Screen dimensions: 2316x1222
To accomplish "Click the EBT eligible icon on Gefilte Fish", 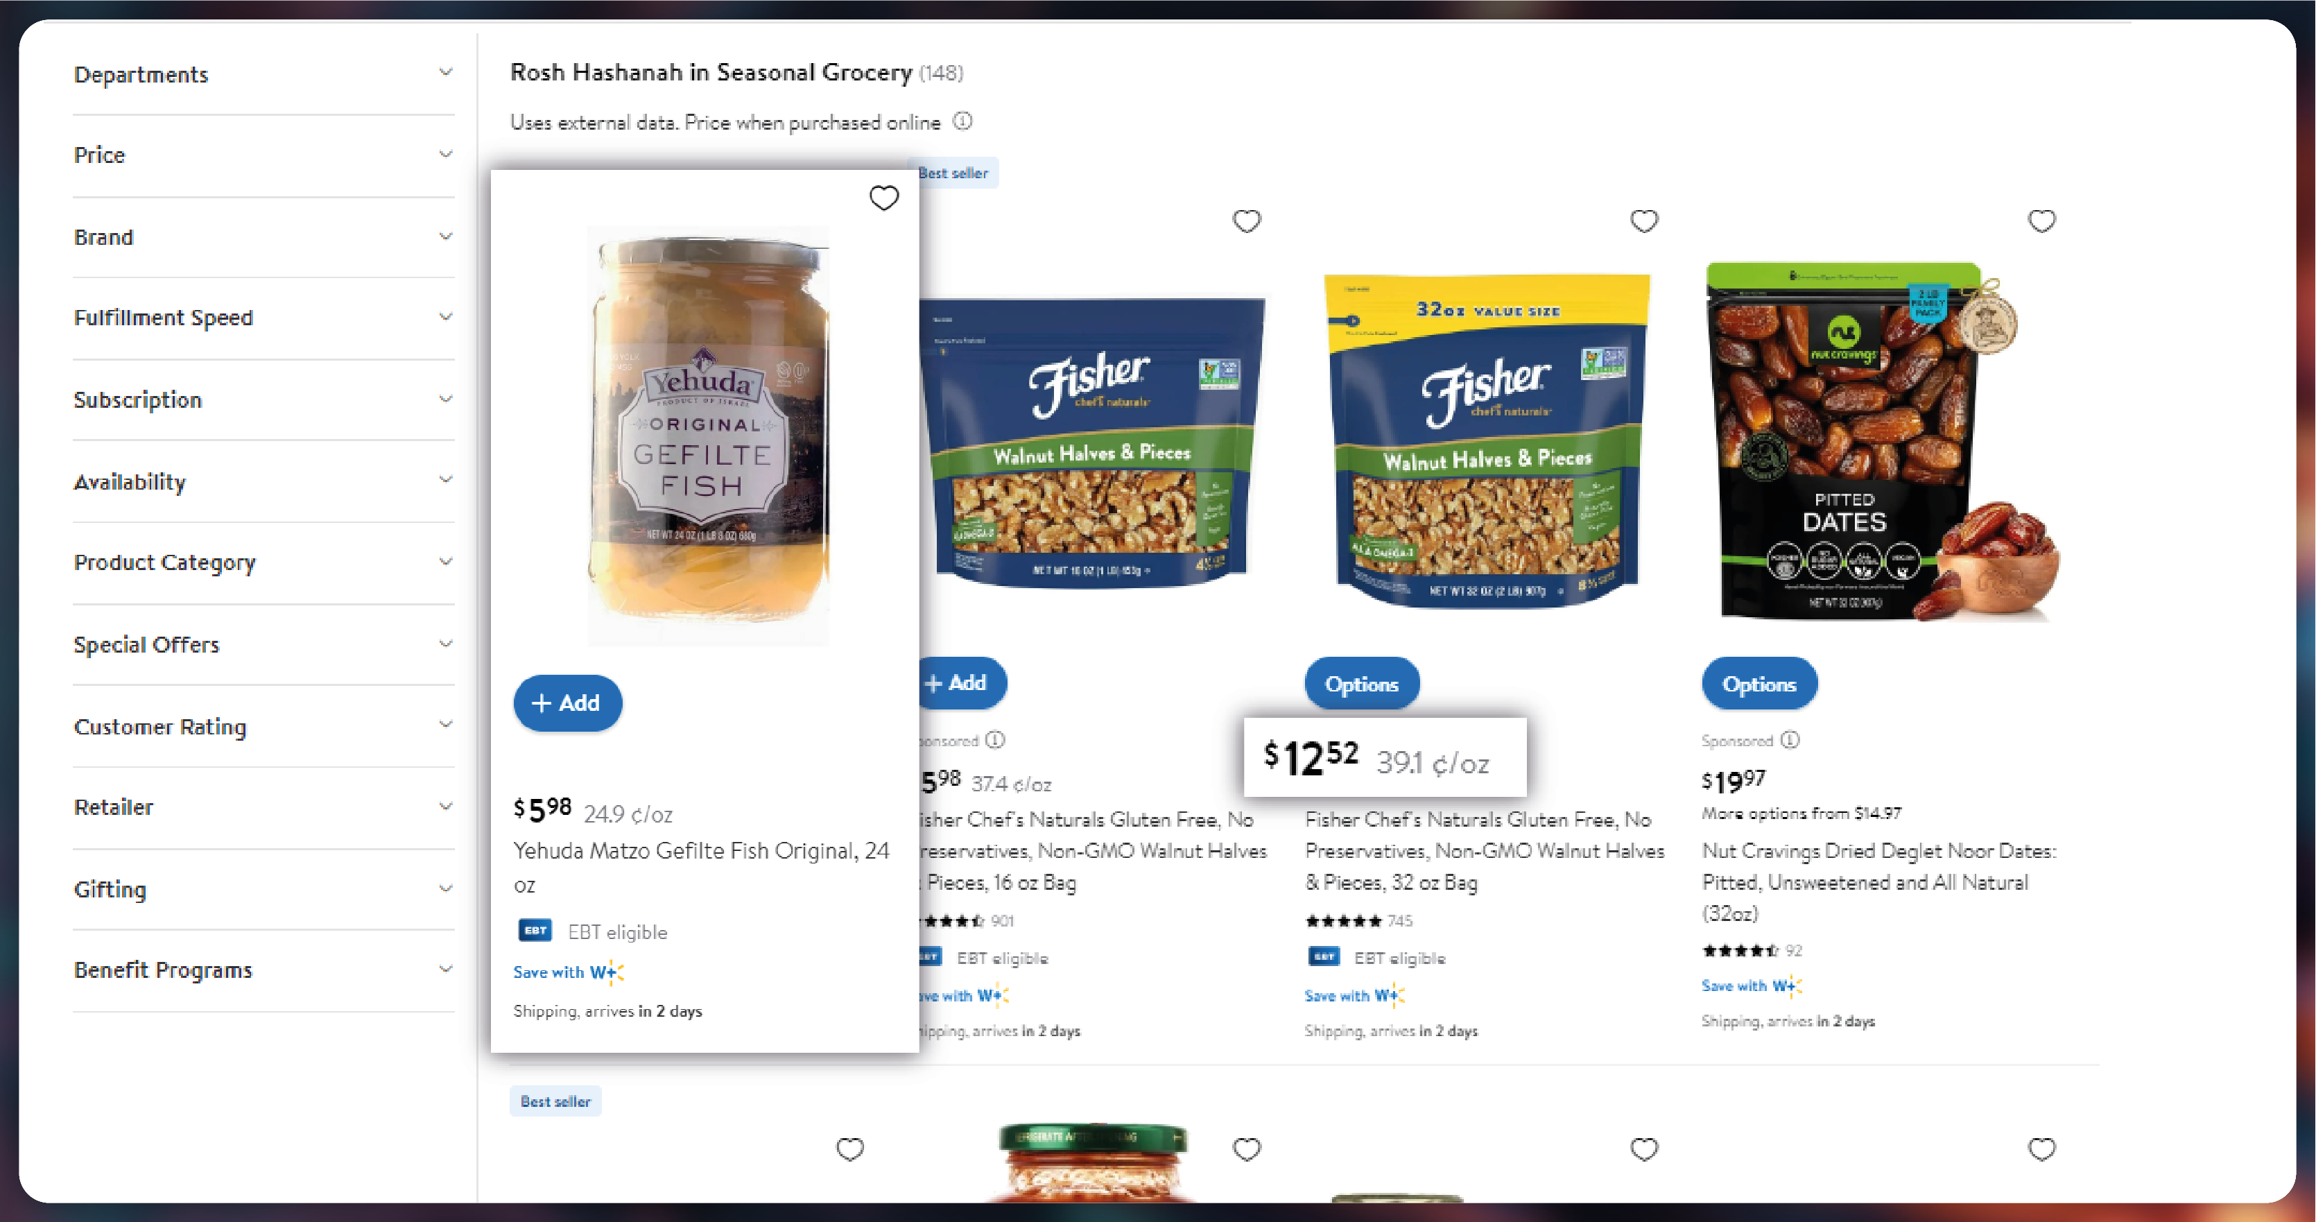I will (x=535, y=931).
